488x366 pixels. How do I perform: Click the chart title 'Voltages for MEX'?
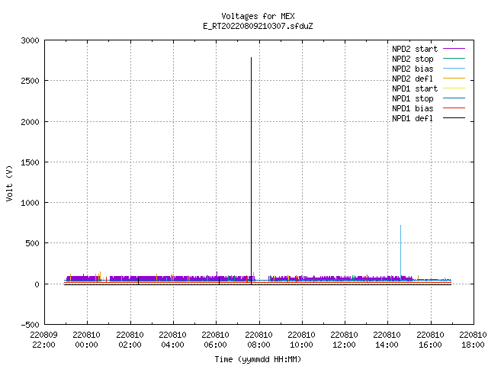coord(258,16)
